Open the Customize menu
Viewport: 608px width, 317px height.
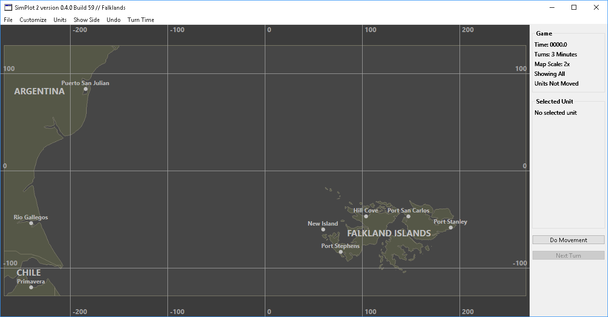33,20
